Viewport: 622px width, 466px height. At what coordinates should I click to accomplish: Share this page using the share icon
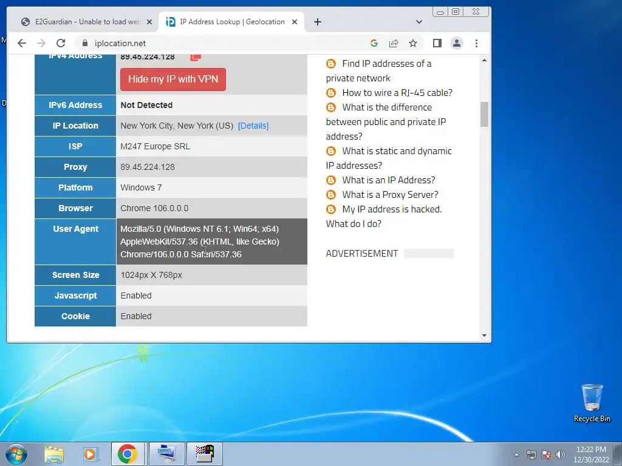394,43
